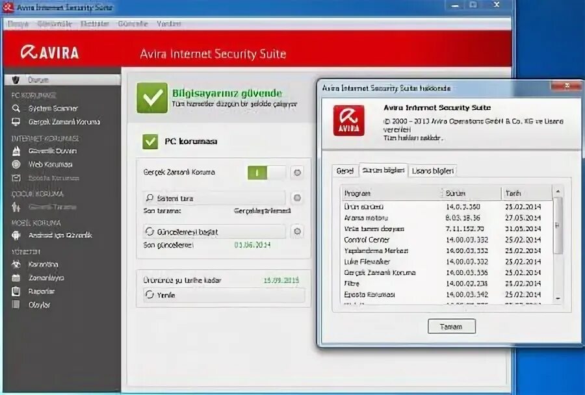This screenshot has width=585, height=395.
Task: Open the Karantina biohazard icon
Action: point(16,264)
